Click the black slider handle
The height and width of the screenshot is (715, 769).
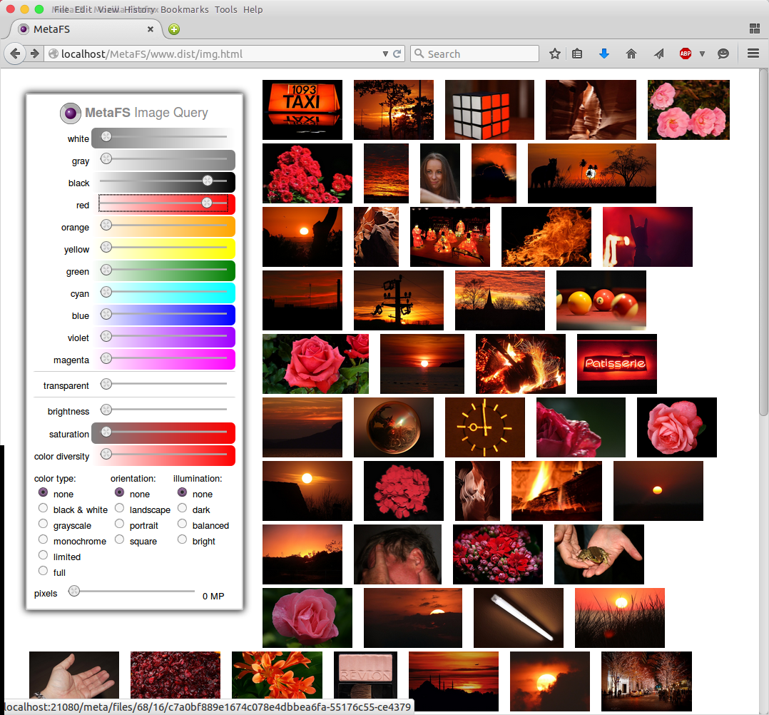(x=208, y=181)
